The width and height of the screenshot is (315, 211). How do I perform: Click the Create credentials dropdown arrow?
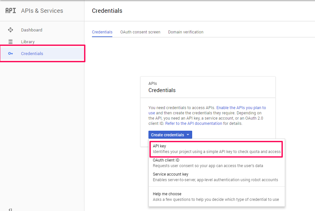click(x=188, y=135)
